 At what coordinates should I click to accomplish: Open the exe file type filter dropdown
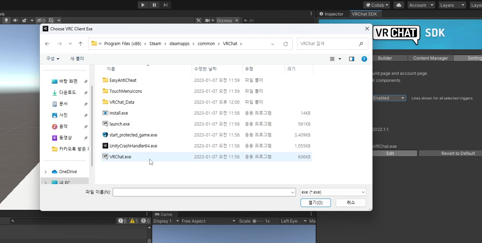tap(333, 192)
